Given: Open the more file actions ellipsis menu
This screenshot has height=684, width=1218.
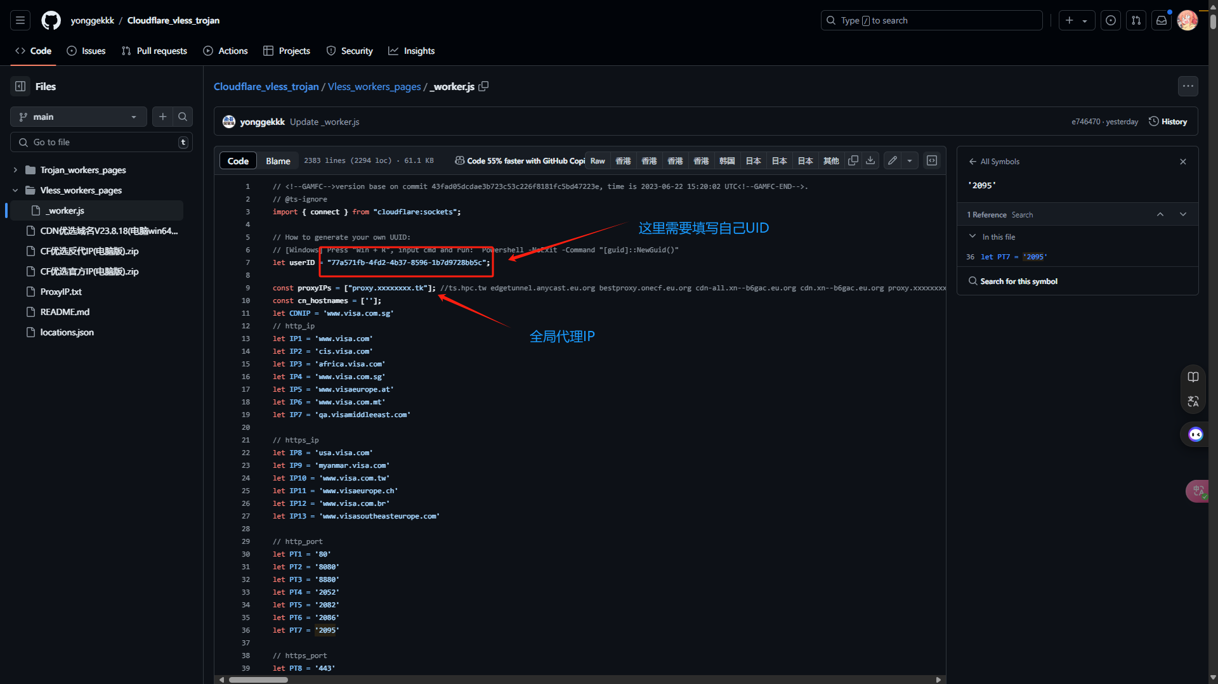Looking at the screenshot, I should point(1188,86).
